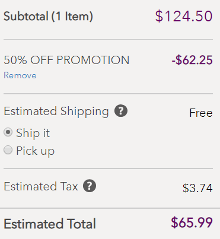Click the $3.74 tax amount
Viewport: 220px width, 239px height.
[197, 188]
